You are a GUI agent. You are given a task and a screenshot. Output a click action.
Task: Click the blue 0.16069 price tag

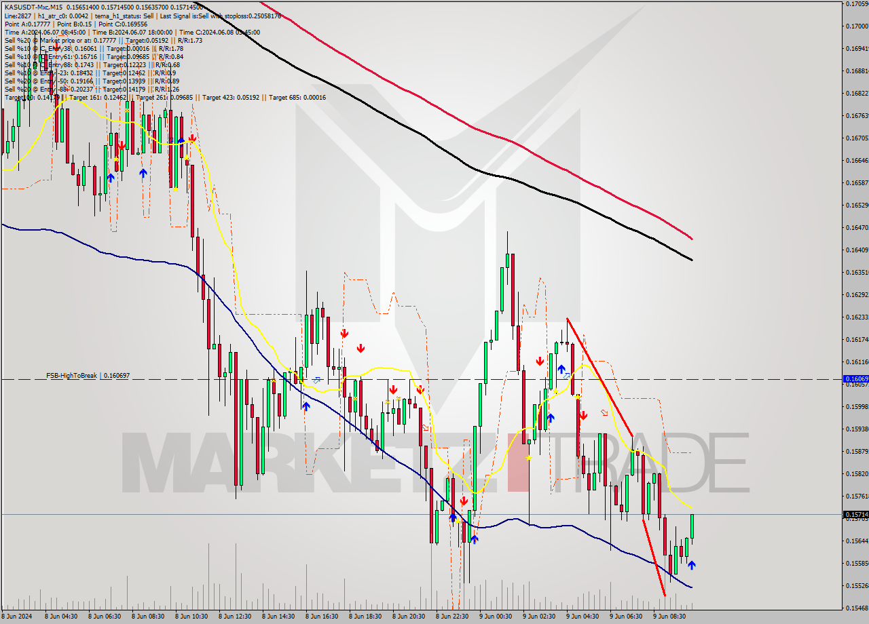pos(855,379)
